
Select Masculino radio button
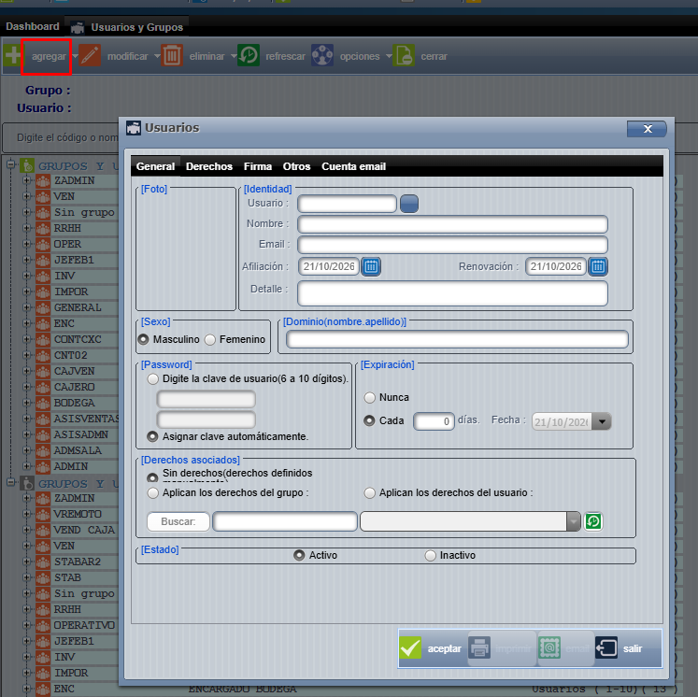[x=143, y=339]
